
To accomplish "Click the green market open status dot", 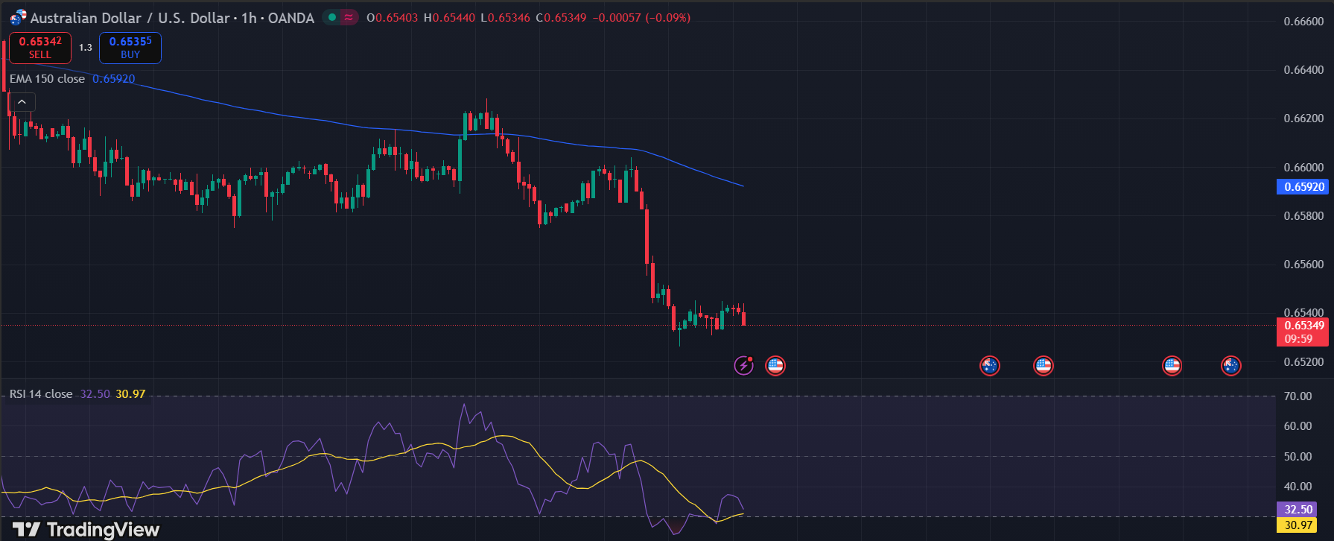I will [332, 17].
